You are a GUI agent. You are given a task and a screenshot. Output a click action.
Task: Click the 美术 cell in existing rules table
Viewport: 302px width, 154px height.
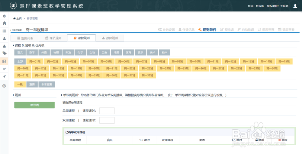[x=202, y=140]
